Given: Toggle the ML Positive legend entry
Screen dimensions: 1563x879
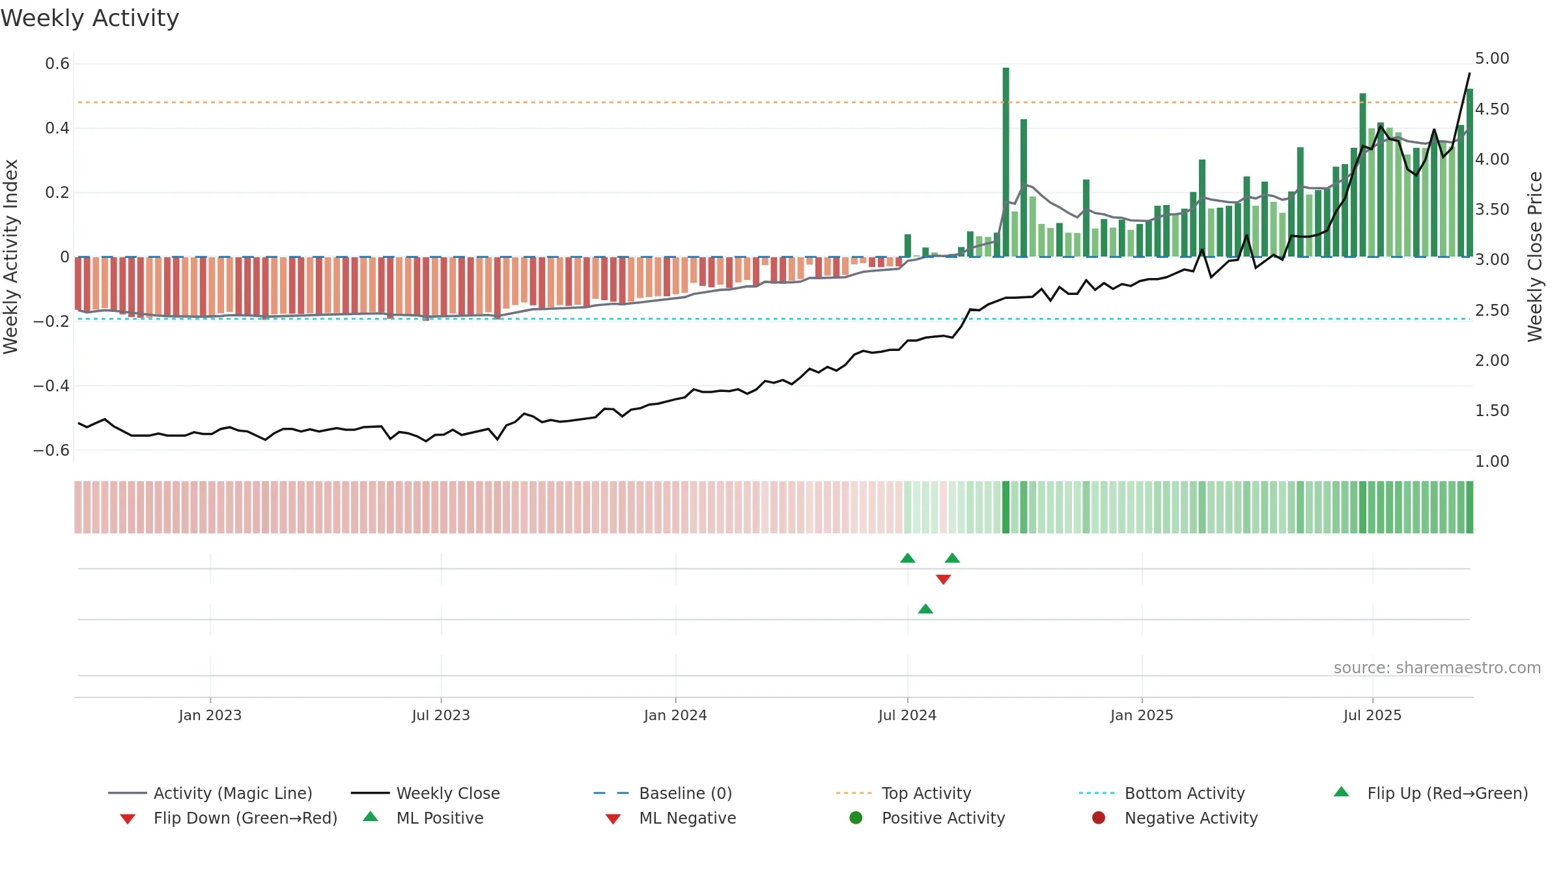Looking at the screenshot, I should [423, 818].
